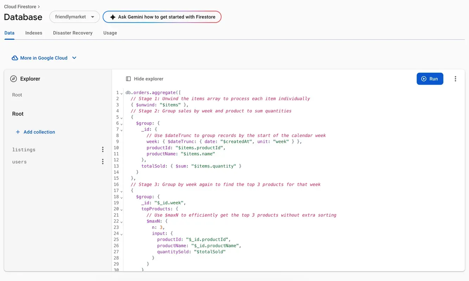Collapse code fold arrow on line 7
The height and width of the screenshot is (281, 469).
click(x=122, y=130)
